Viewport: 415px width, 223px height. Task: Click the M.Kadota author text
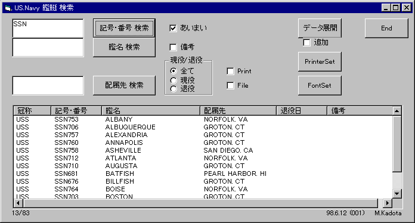click(x=388, y=213)
